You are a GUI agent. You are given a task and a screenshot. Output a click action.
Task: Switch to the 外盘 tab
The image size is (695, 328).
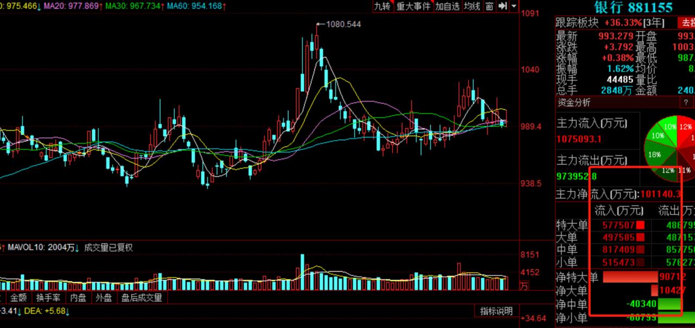click(x=104, y=298)
